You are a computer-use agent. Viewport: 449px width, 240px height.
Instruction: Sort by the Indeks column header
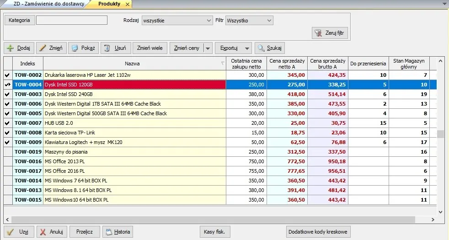28,63
